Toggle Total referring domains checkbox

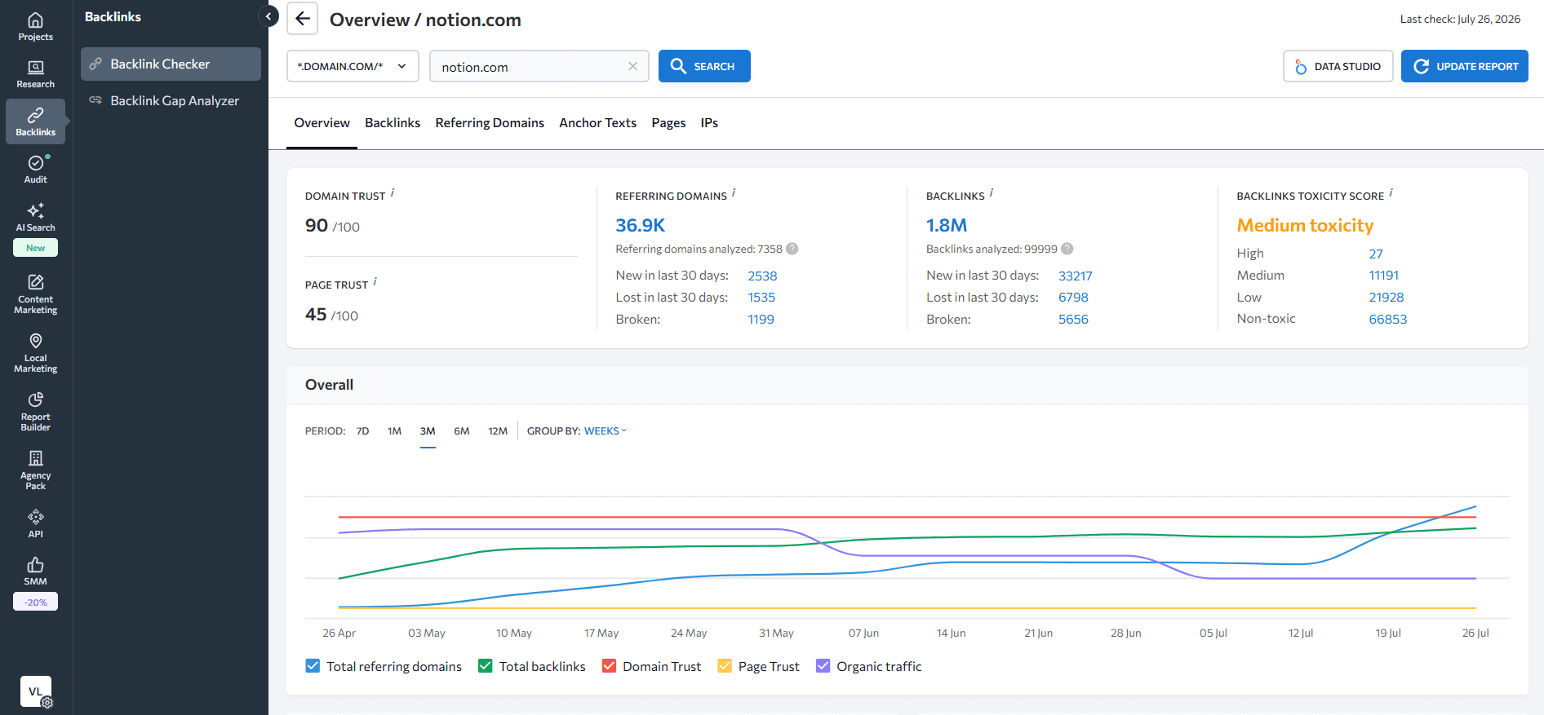[313, 666]
